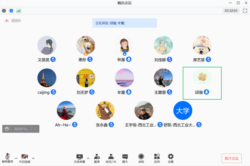This screenshot has height=166, width=250.
Task: Open the Apps (应用) icon
Action: tap(157, 158)
